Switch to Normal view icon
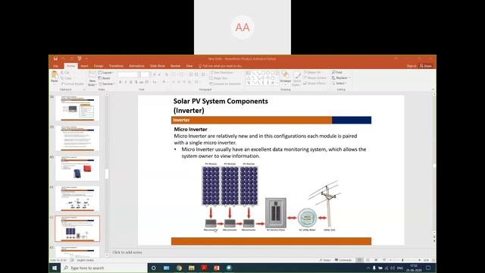 [x=359, y=260]
